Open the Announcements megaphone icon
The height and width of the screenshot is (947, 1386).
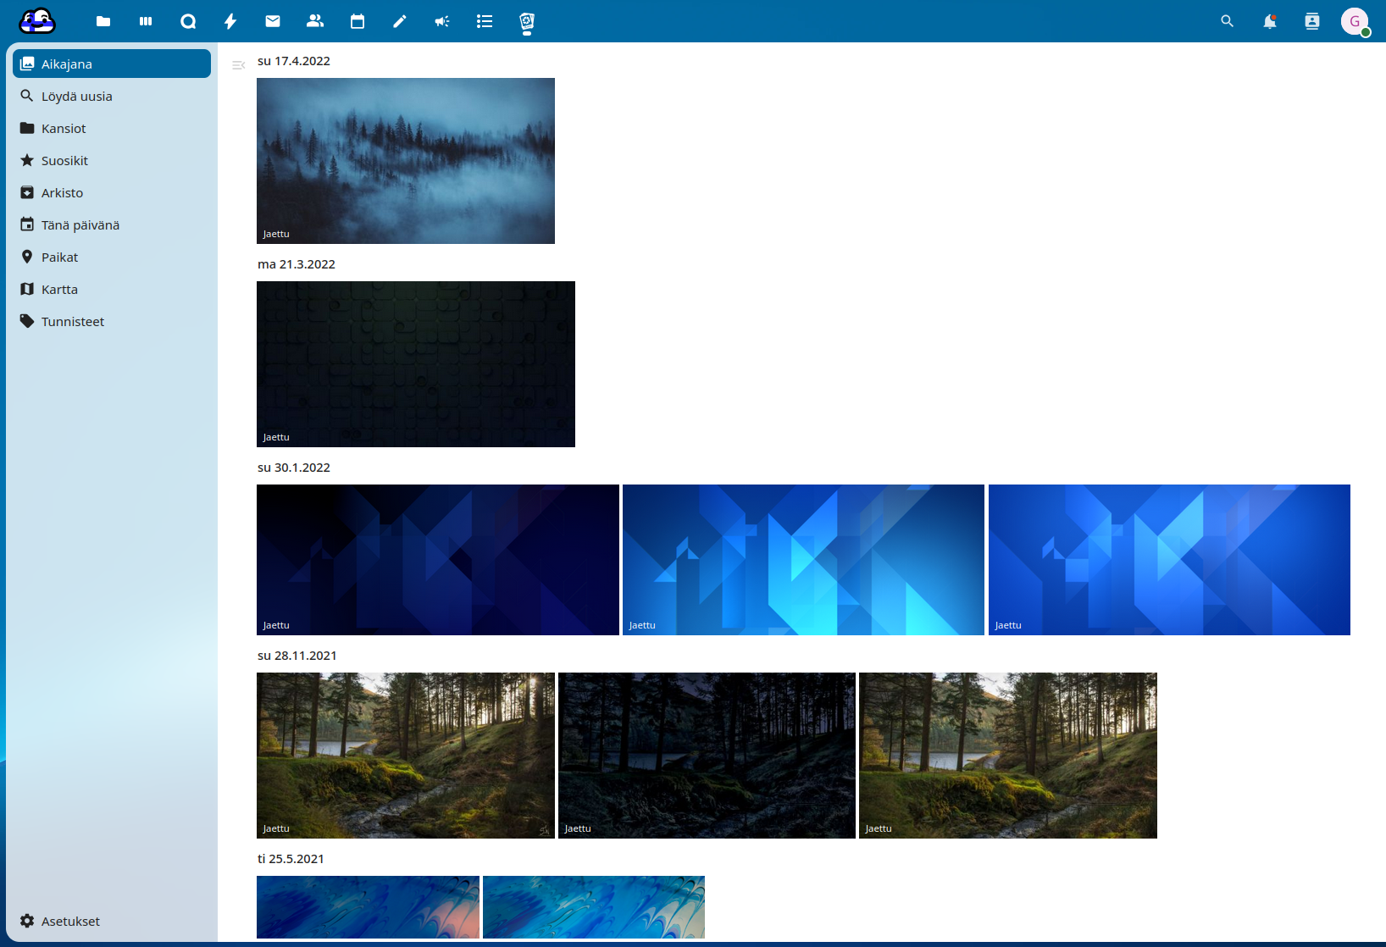442,21
